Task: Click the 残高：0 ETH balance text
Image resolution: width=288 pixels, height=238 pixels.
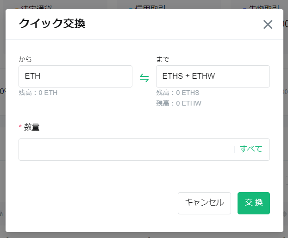Action: 38,93
